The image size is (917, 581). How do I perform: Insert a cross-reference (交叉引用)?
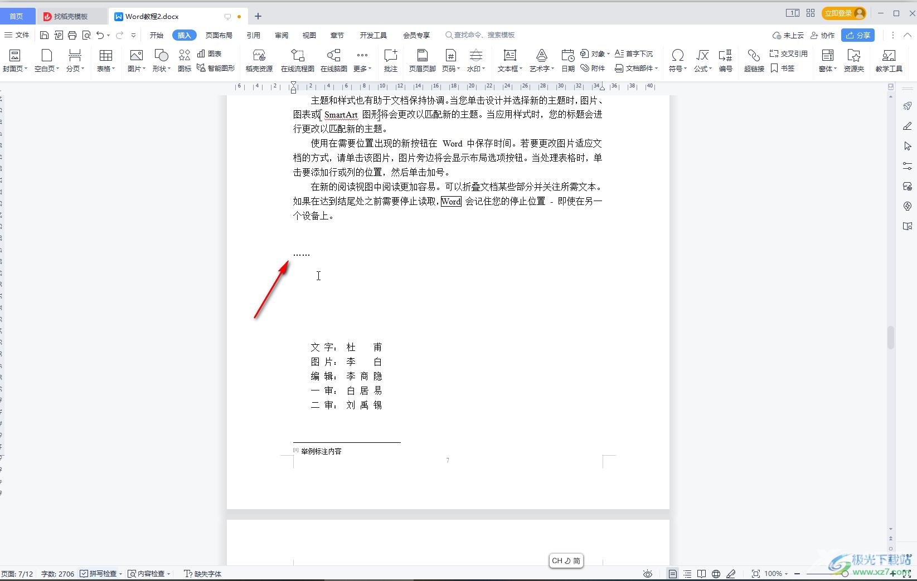coord(789,53)
